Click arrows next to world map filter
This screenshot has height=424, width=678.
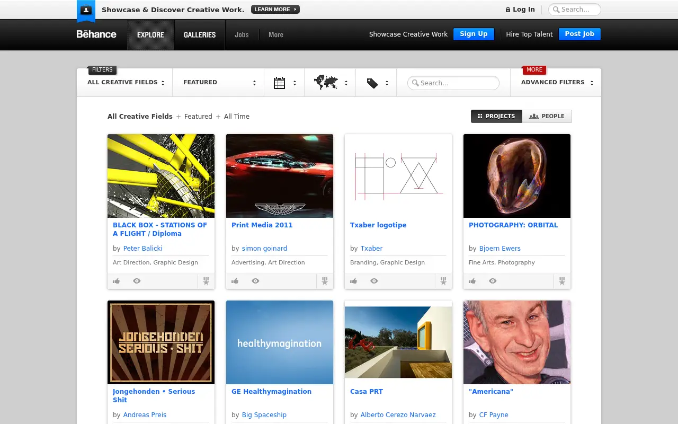click(346, 83)
